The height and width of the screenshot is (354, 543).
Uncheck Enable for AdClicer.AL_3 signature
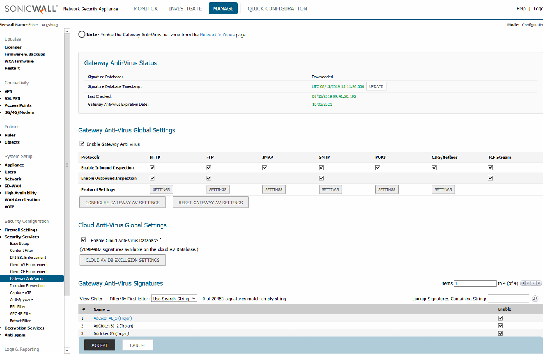pos(501,318)
